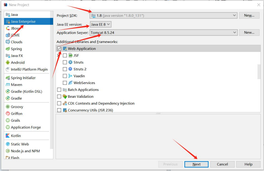264x171 pixels.
Task: Click the Bean Validation icon
Action: pyautogui.click(x=65, y=96)
